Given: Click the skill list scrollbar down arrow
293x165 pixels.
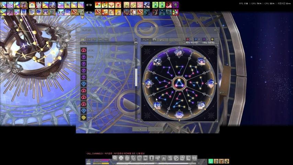Looking at the screenshot, I should (x=136, y=120).
